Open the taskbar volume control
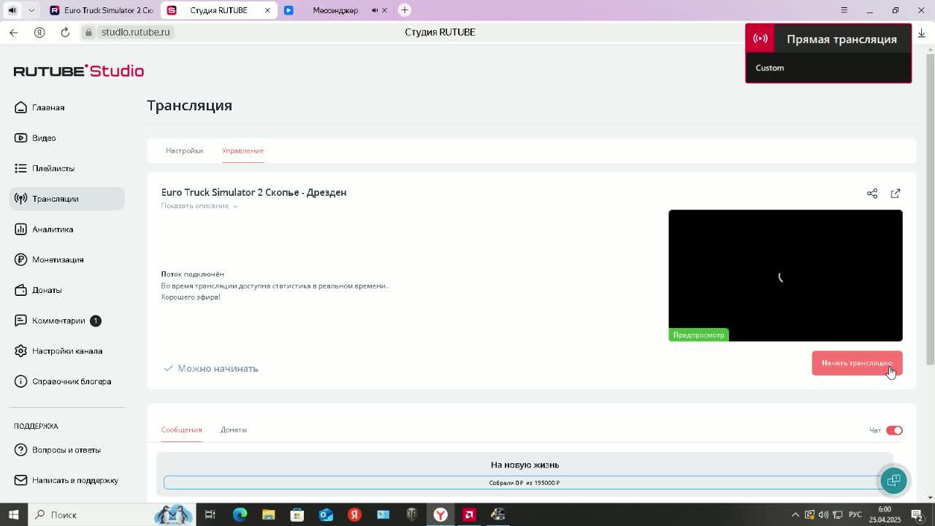Screen dimensions: 935x526 (823, 515)
